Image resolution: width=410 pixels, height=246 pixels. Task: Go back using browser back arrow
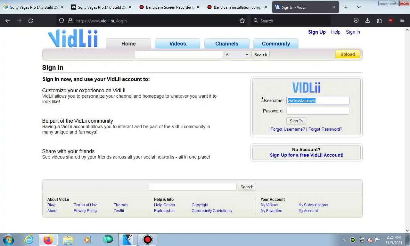pyautogui.click(x=8, y=20)
